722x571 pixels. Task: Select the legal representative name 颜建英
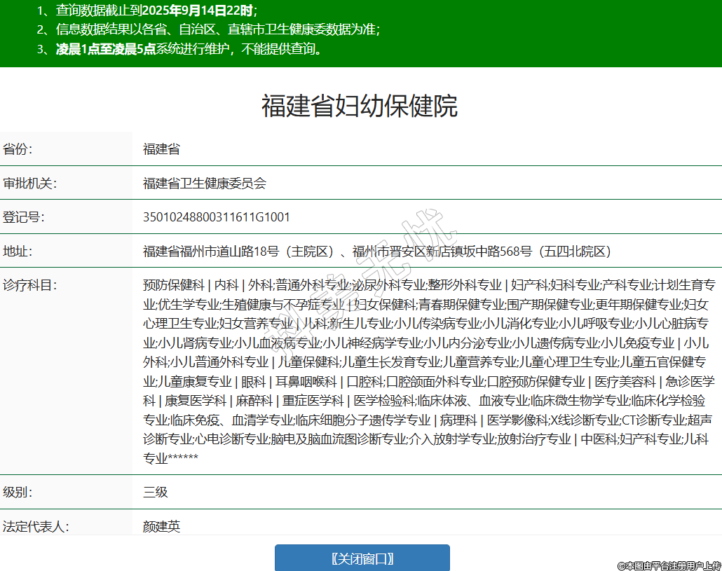coord(162,525)
